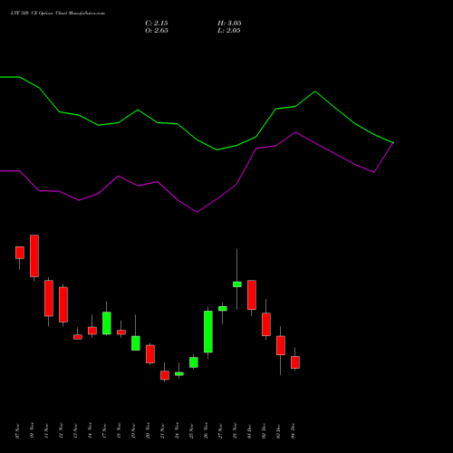Select the green candle for 17 Nov
Viewport: 453px width, 453px height.
107,323
